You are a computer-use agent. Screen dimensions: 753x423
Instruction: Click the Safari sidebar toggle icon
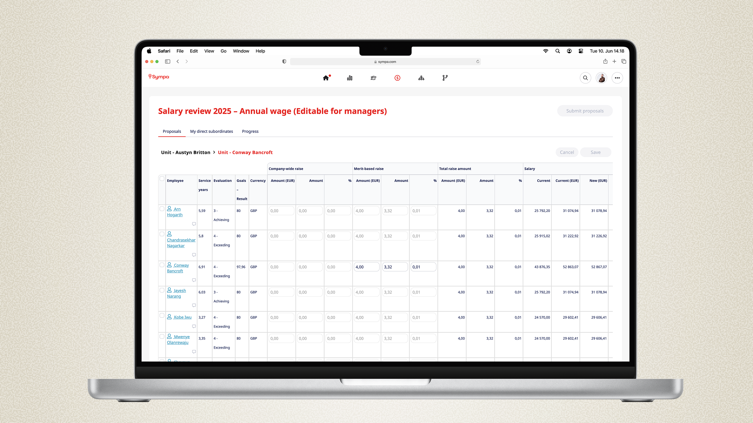(x=167, y=61)
